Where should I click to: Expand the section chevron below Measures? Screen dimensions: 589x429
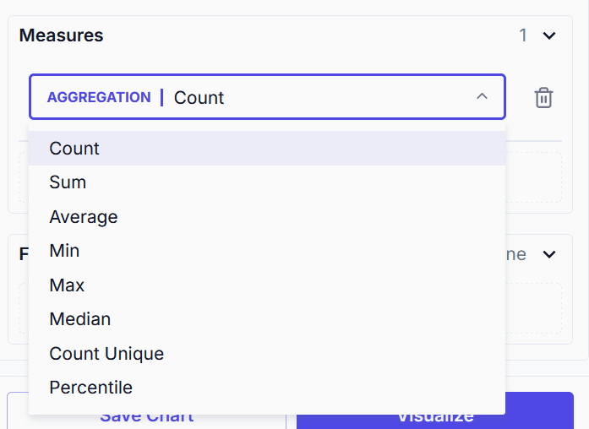pos(549,254)
